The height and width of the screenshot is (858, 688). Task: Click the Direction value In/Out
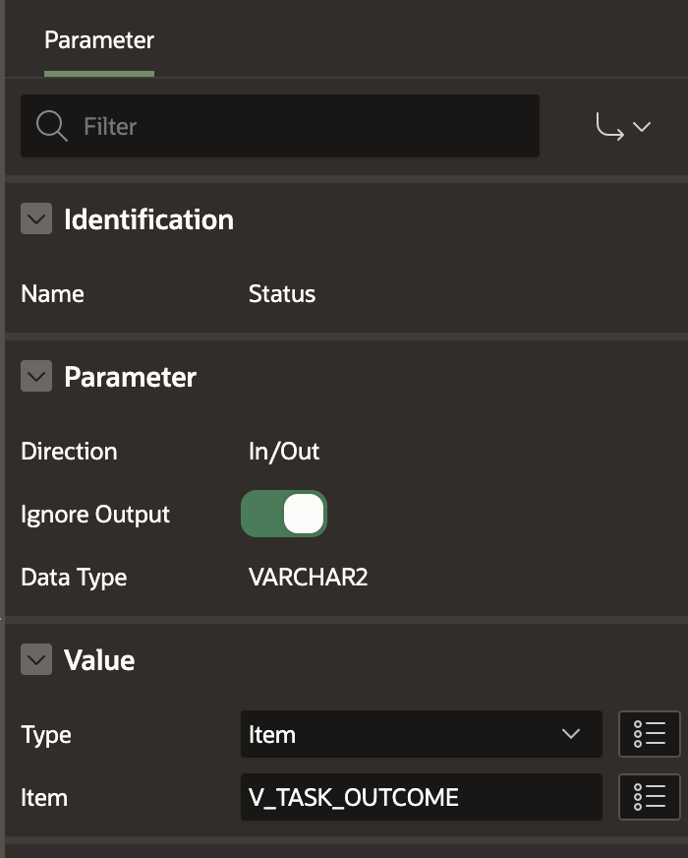coord(284,452)
